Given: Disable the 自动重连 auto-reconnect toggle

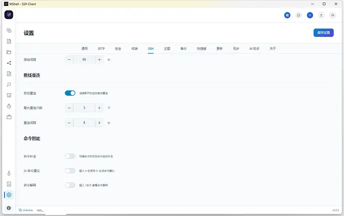Looking at the screenshot, I should click(x=70, y=93).
